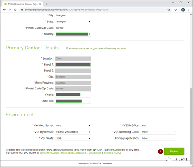Check the send me enterprise news box
Screen dimensions: 193x167
(x=7, y=149)
